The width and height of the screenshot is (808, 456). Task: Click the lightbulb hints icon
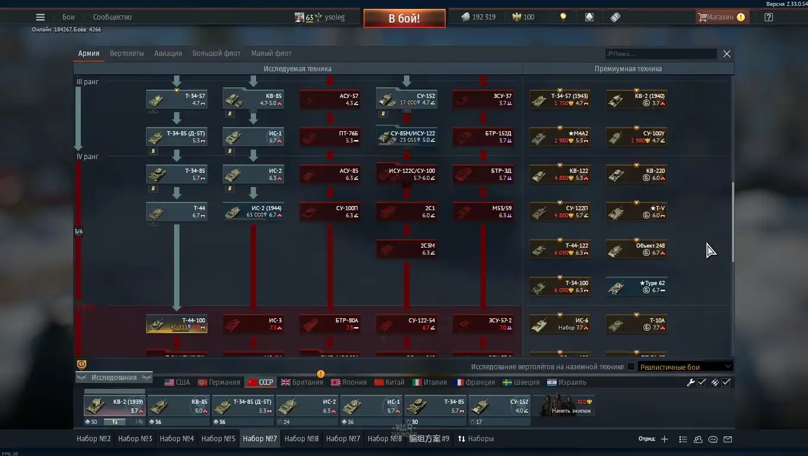click(563, 17)
